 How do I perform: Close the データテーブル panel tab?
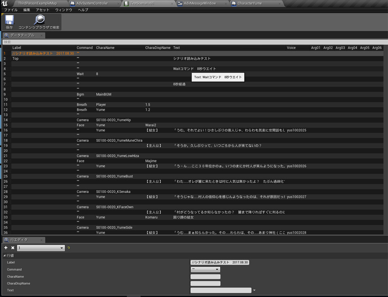point(41,36)
